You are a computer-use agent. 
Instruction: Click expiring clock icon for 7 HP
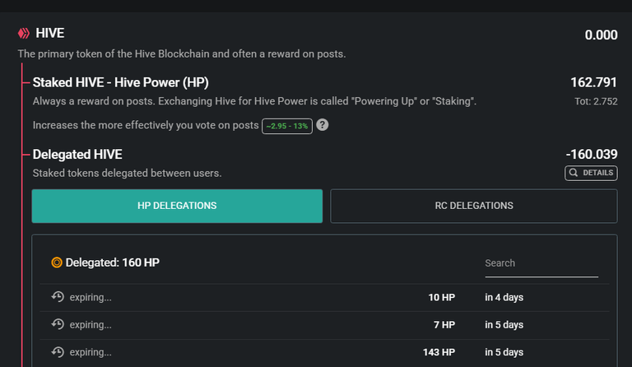pyautogui.click(x=58, y=324)
